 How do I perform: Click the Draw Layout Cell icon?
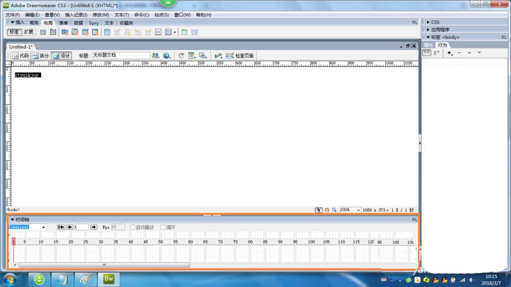tap(195, 32)
